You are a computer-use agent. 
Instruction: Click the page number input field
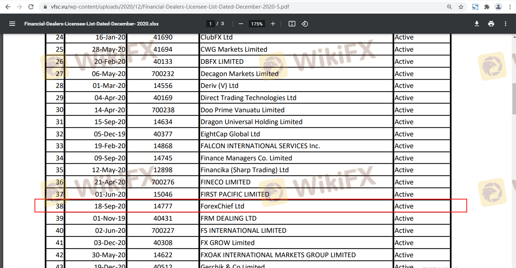pos(210,24)
